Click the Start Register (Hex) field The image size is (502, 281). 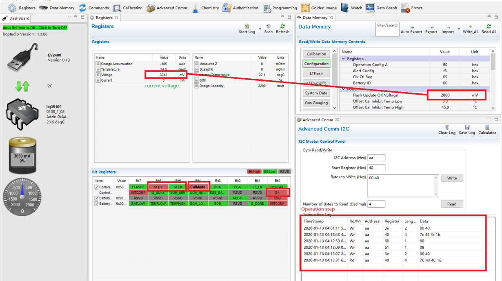(x=376, y=168)
